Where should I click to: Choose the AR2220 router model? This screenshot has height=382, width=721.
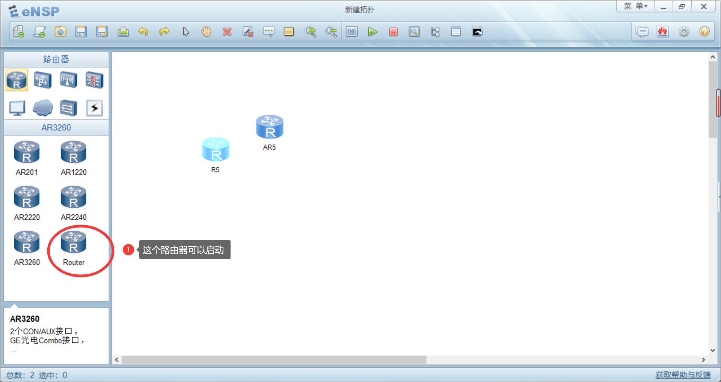click(27, 203)
